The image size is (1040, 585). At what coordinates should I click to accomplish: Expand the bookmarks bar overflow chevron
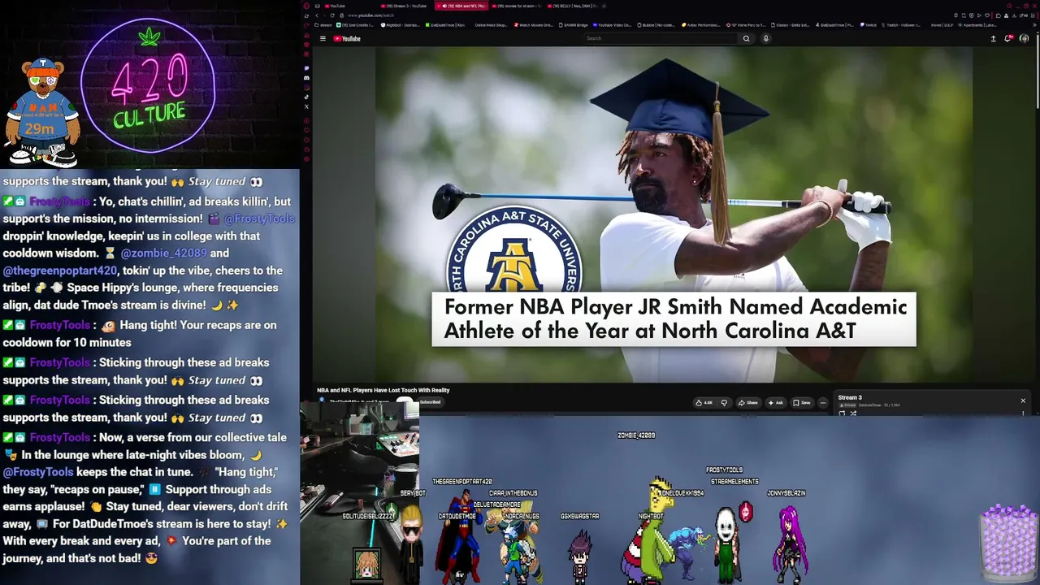1033,25
